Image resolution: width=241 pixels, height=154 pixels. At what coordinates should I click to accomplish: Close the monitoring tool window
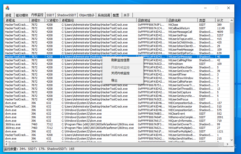tap(229, 8)
